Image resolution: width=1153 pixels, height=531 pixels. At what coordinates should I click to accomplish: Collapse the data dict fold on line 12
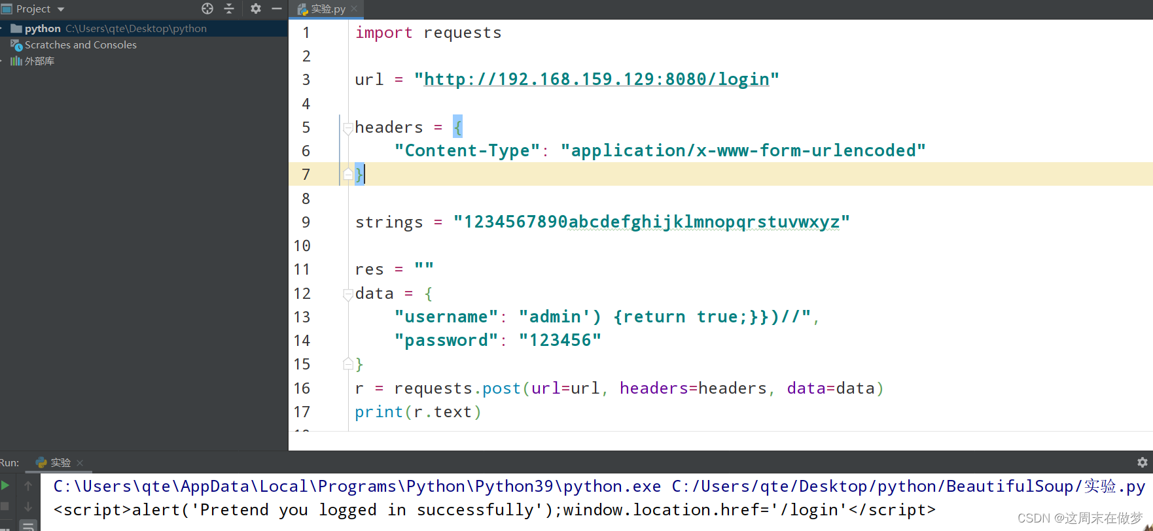point(348,294)
